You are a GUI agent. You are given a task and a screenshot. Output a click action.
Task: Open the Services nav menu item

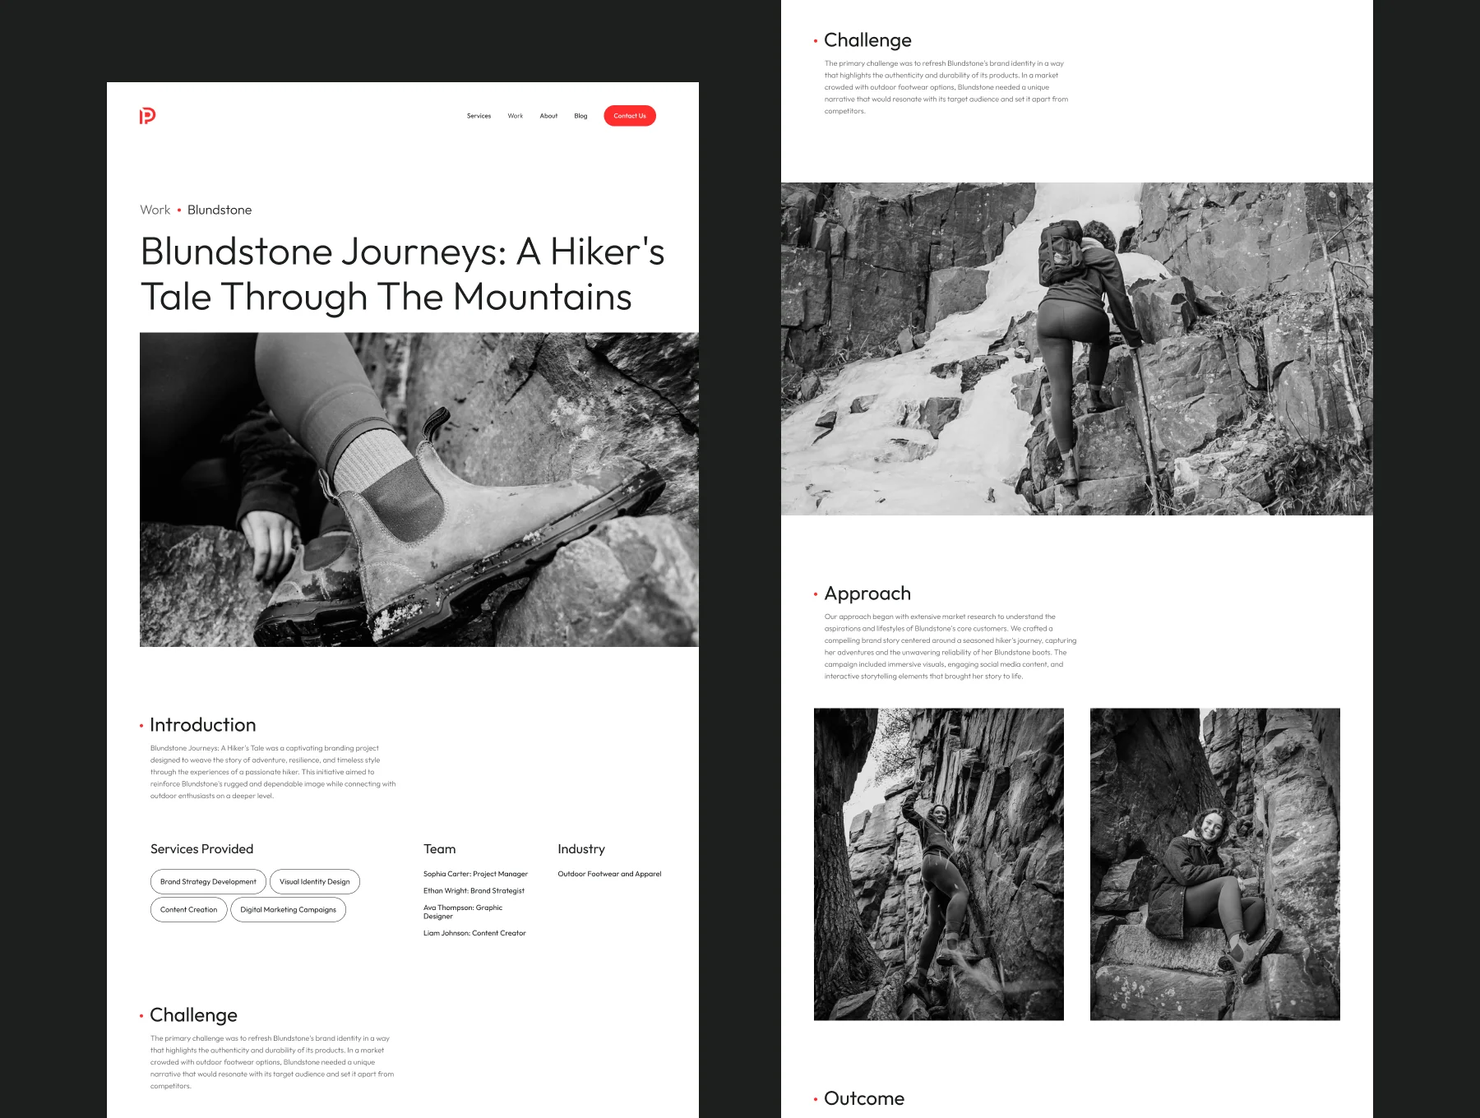pyautogui.click(x=479, y=116)
